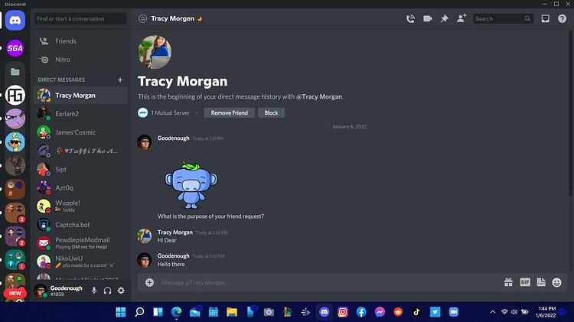Open the inbox icon

tap(545, 18)
